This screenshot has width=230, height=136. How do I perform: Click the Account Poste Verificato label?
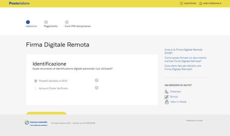point(53,88)
